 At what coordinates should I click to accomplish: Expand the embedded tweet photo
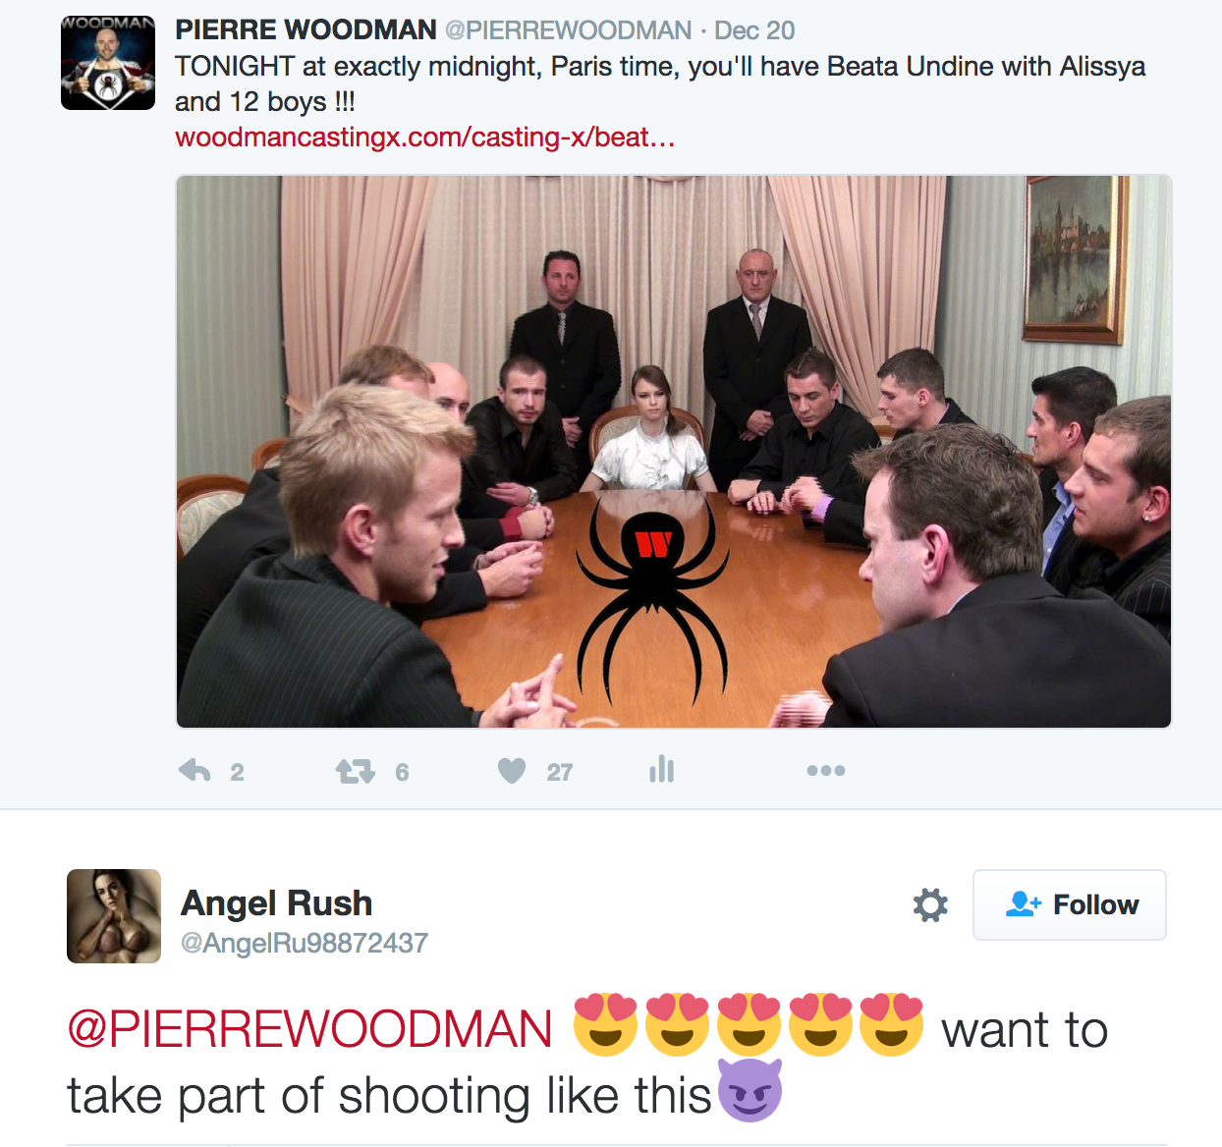click(674, 452)
